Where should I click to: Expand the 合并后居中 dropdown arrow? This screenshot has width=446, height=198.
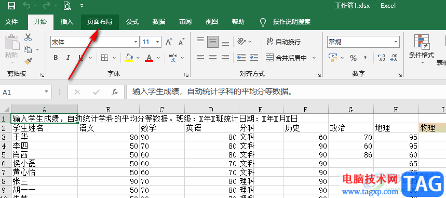[314, 58]
